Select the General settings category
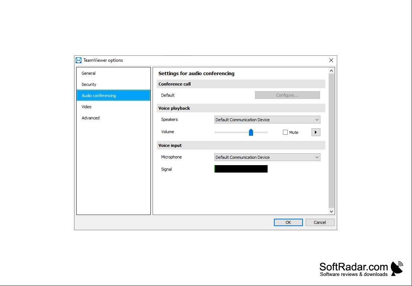 (x=114, y=73)
